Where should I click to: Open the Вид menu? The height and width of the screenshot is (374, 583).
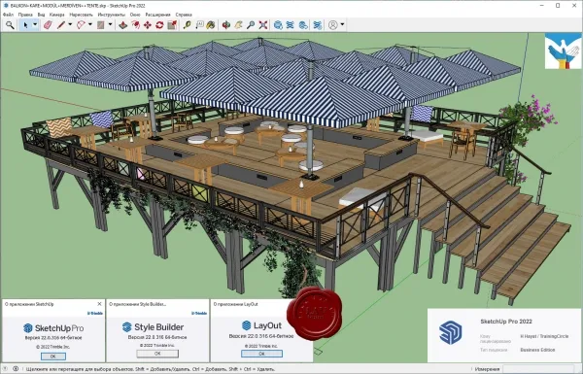pos(41,15)
